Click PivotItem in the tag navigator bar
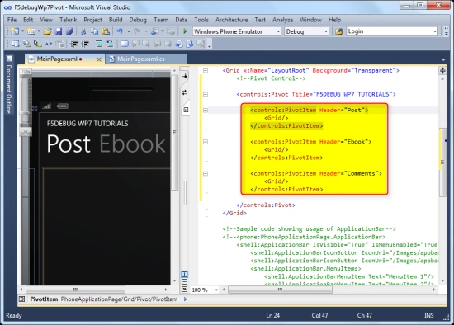 pyautogui.click(x=44, y=299)
